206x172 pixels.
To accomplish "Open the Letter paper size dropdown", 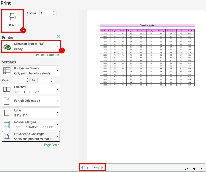I will [x=31, y=113].
